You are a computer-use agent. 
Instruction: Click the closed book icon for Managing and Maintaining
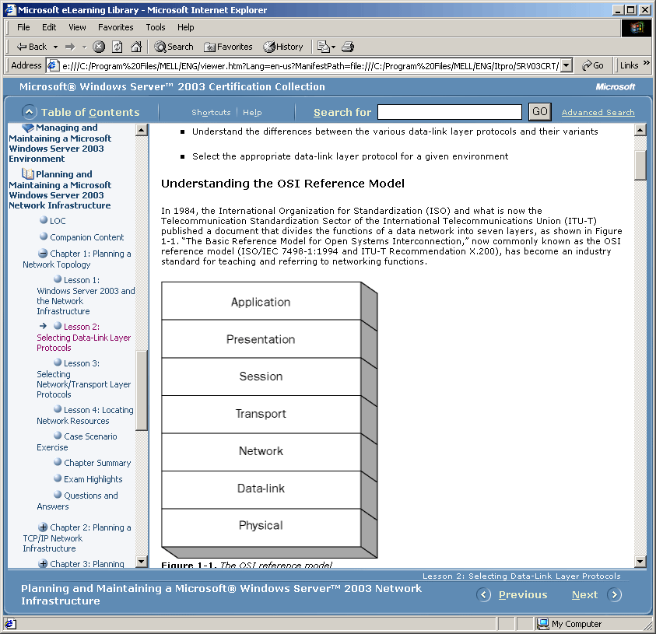[28, 128]
